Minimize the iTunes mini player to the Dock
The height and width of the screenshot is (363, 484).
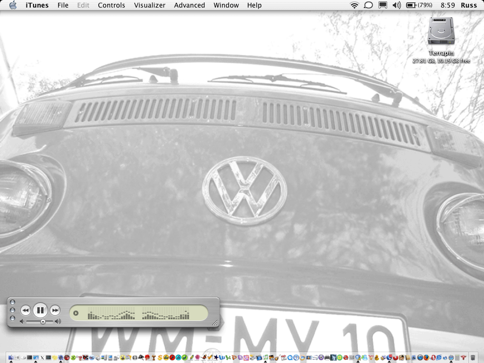pos(12,310)
